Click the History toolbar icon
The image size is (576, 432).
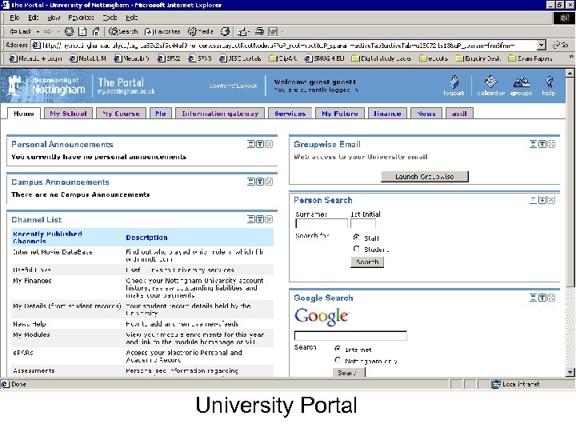pyautogui.click(x=225, y=31)
